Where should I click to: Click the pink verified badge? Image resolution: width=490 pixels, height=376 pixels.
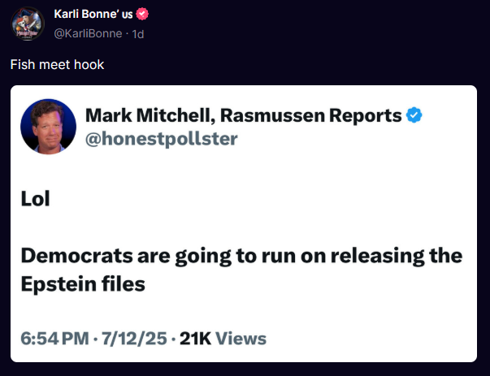click(x=142, y=14)
